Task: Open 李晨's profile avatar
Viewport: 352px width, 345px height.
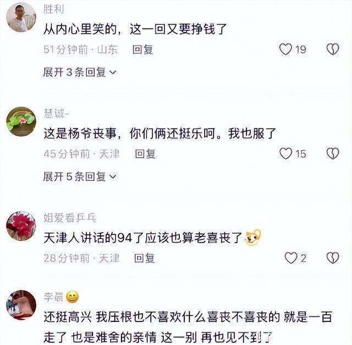Action: pyautogui.click(x=21, y=305)
